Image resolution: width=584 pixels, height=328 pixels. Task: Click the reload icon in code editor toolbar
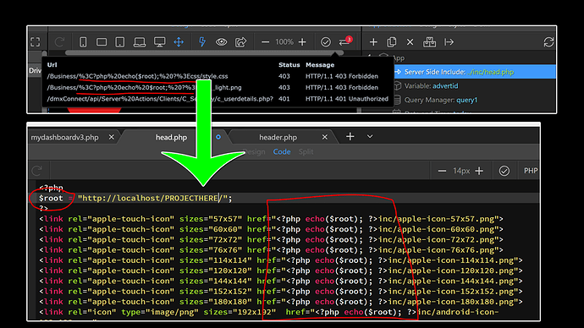pyautogui.click(x=37, y=171)
